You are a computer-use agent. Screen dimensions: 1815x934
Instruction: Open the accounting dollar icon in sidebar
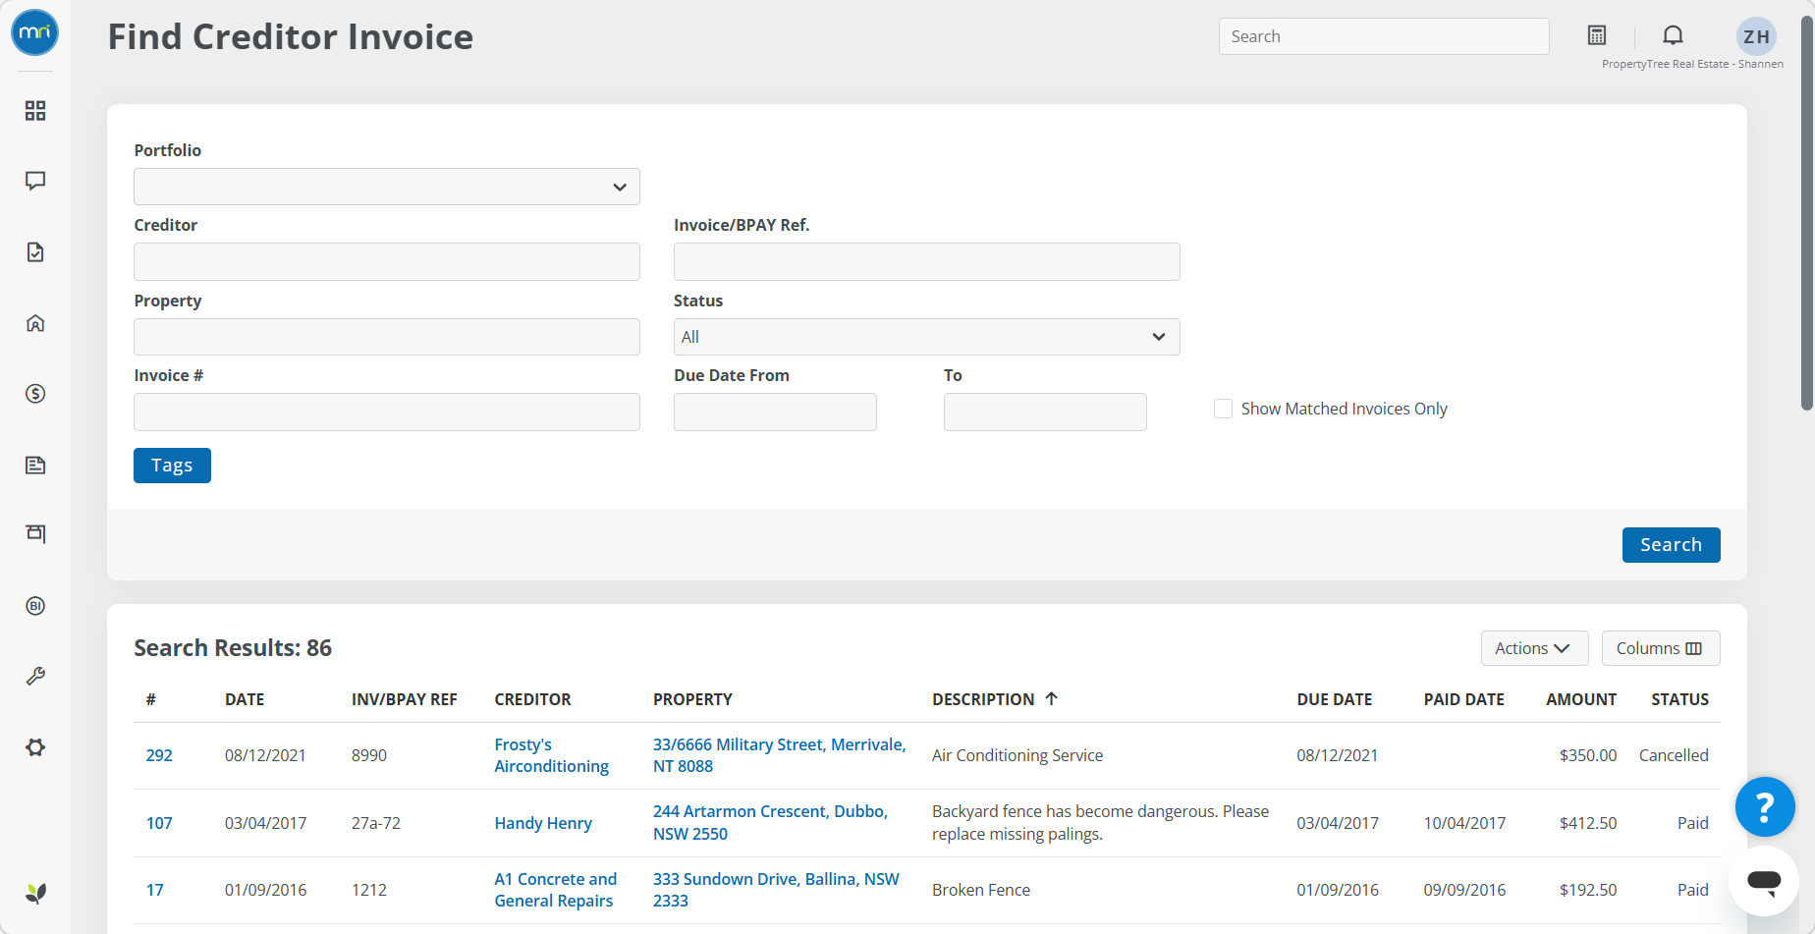[x=35, y=394]
